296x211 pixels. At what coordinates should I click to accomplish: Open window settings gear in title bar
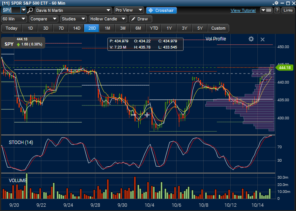click(x=276, y=3)
